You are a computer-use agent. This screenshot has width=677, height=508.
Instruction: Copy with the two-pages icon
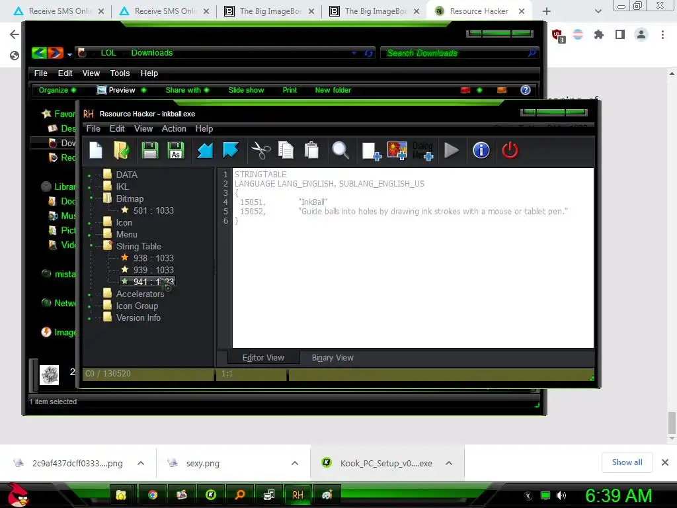[x=286, y=151]
